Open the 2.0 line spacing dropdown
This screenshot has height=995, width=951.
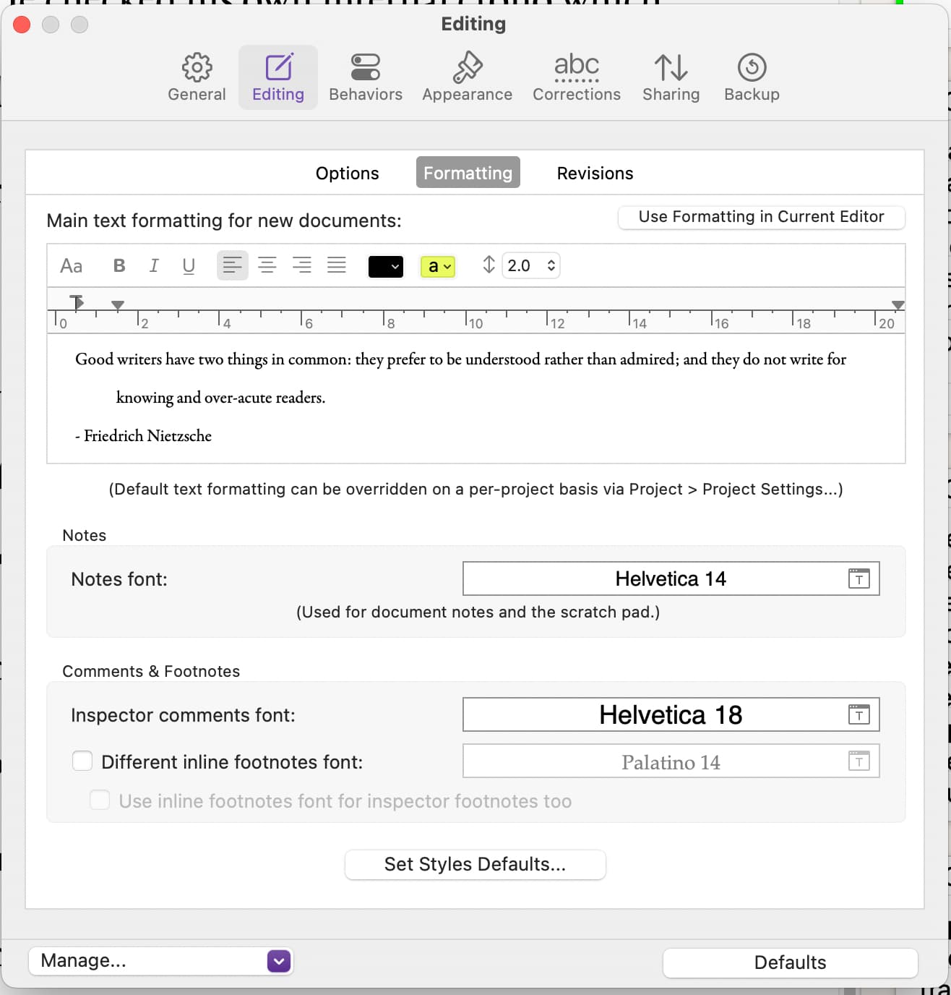coord(531,265)
